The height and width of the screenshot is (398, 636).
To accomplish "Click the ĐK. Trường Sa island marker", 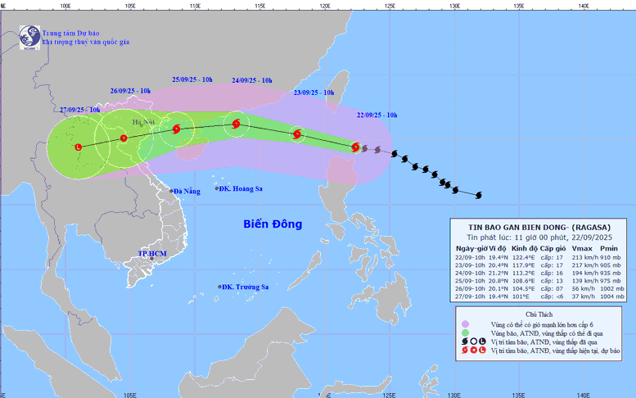I will 221,287.
